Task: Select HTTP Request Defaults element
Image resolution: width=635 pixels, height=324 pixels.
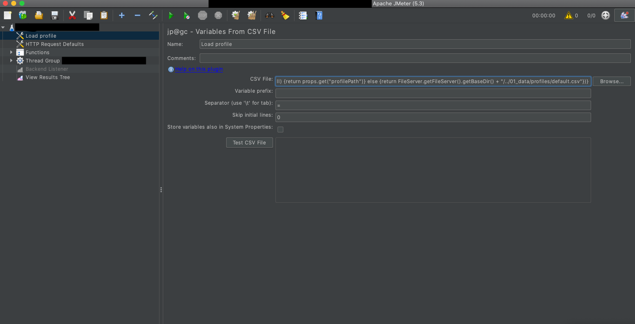Action: click(54, 44)
